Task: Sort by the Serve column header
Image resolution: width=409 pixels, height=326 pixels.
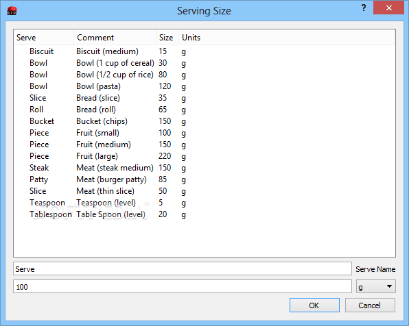Action: (44, 38)
